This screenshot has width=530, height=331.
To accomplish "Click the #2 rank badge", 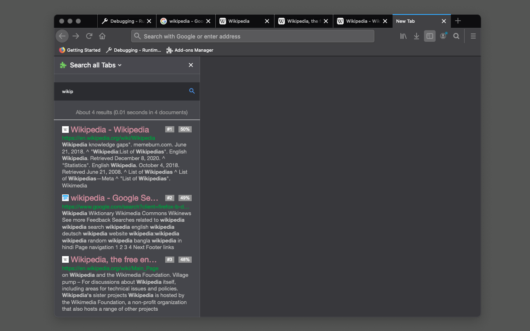I will (169, 198).
